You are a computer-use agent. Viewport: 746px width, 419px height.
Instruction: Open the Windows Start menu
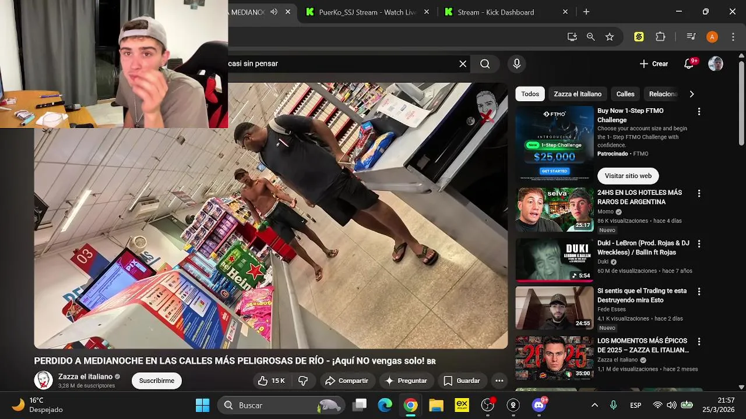202,405
